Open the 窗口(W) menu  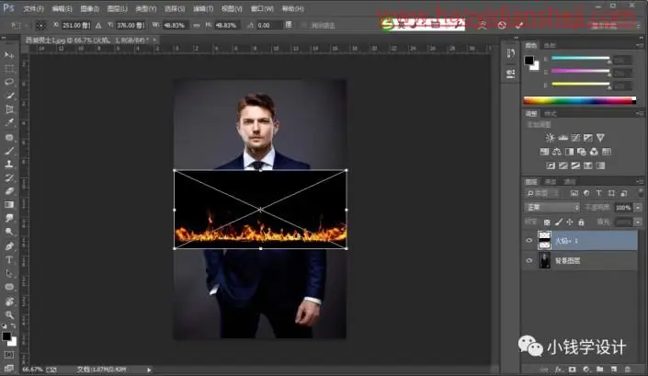[x=262, y=8]
